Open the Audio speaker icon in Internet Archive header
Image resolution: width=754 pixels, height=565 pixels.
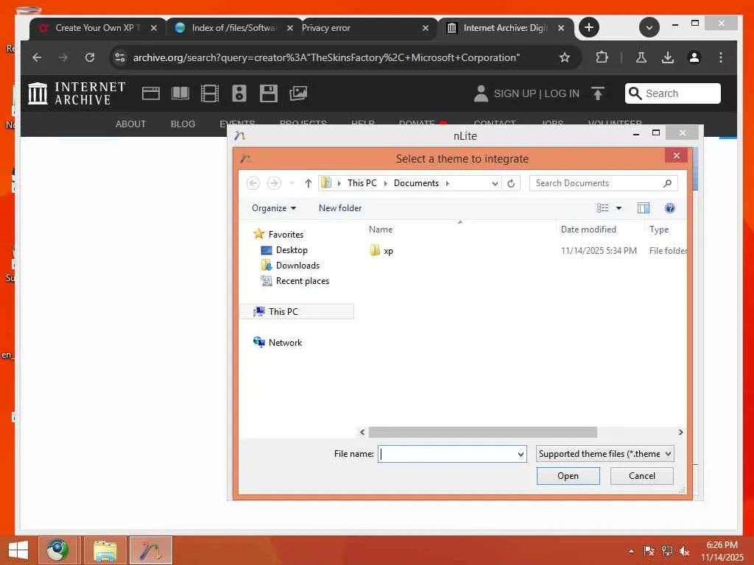239,93
